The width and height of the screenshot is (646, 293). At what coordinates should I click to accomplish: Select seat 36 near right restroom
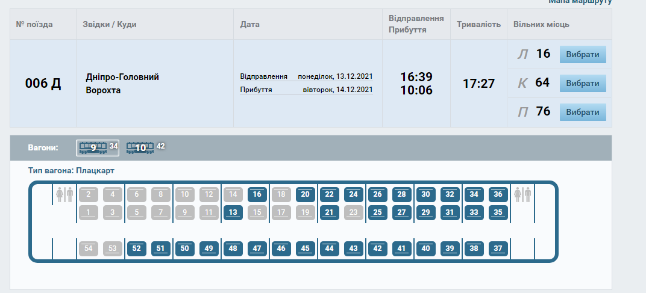coord(498,194)
